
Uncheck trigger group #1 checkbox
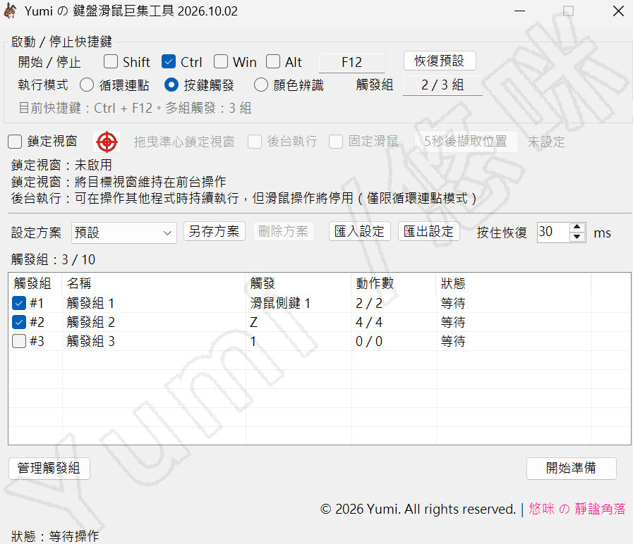(19, 303)
